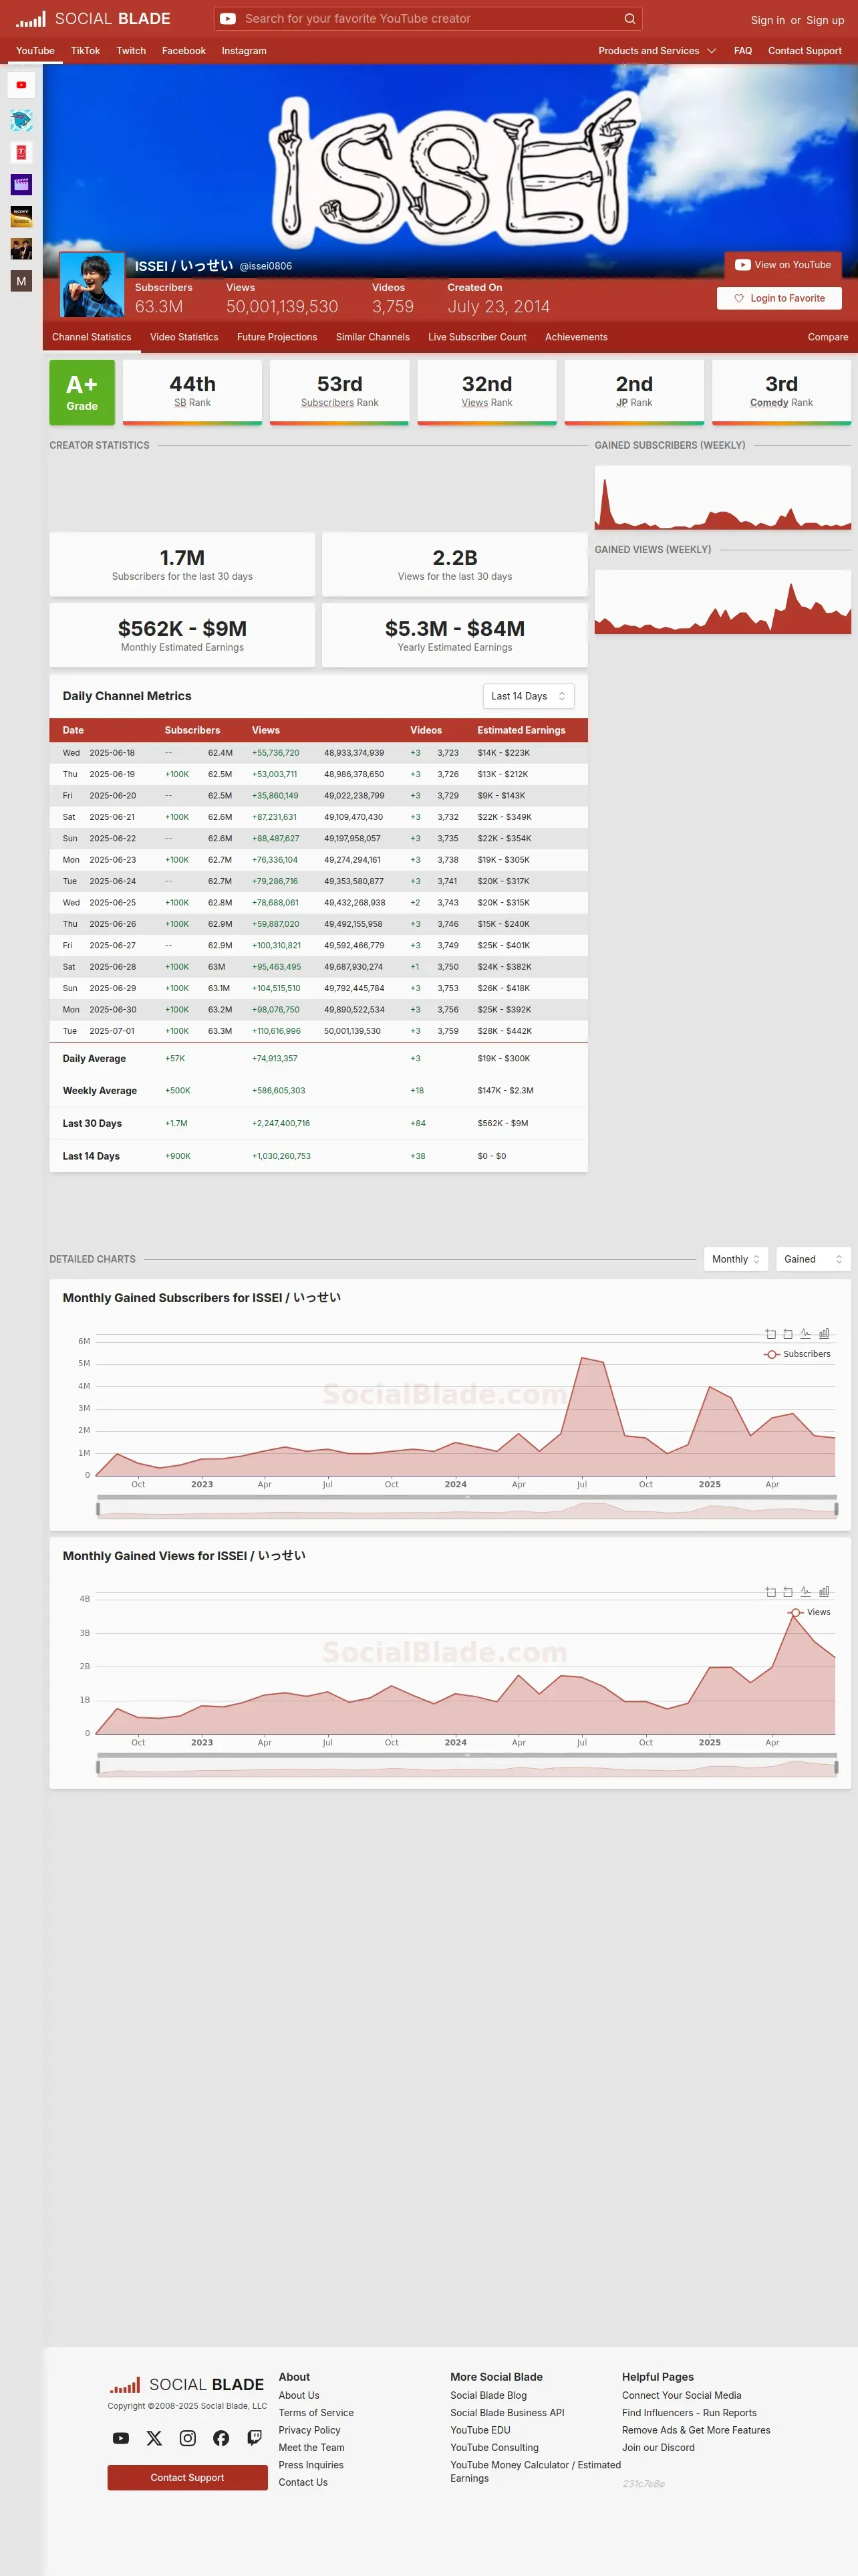
Task: Switch Views chart to line type
Action: coord(805,1591)
